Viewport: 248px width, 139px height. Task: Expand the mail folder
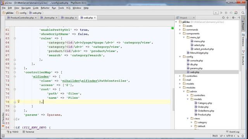click(x=180, y=80)
